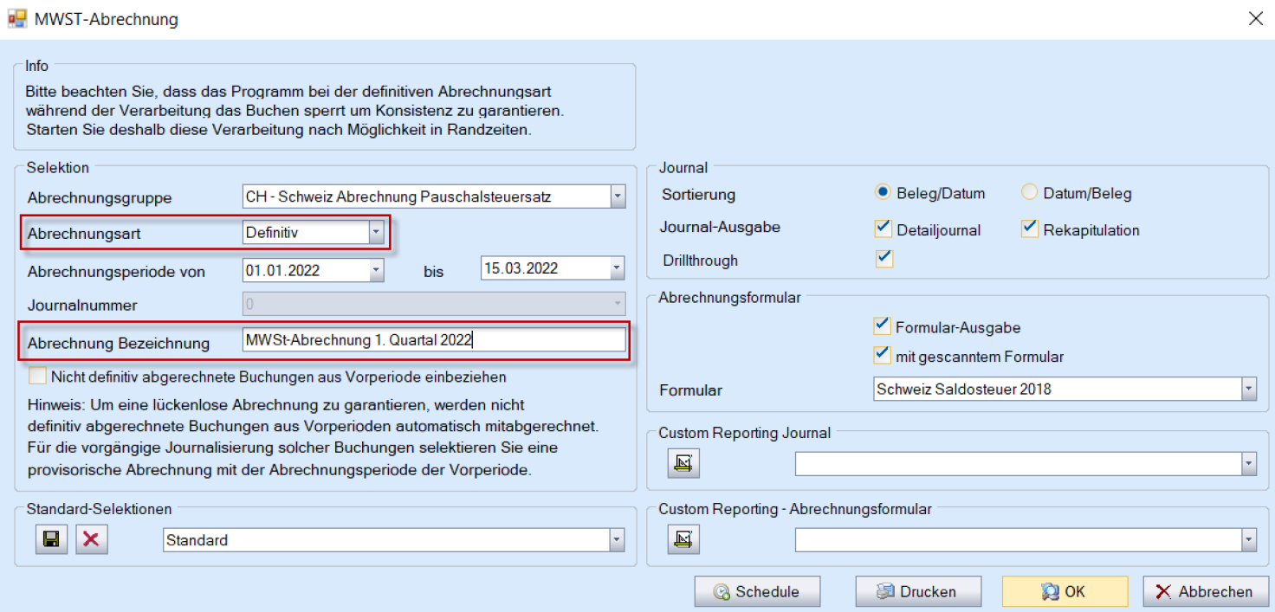Image resolution: width=1275 pixels, height=612 pixels.
Task: Click the save standard selection disk icon
Action: pos(51,540)
